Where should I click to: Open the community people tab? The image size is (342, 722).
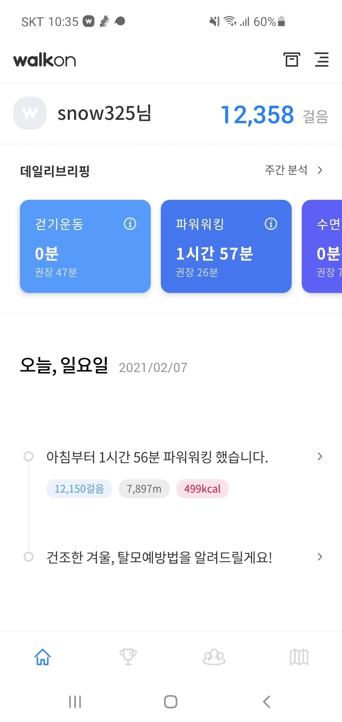click(x=214, y=656)
